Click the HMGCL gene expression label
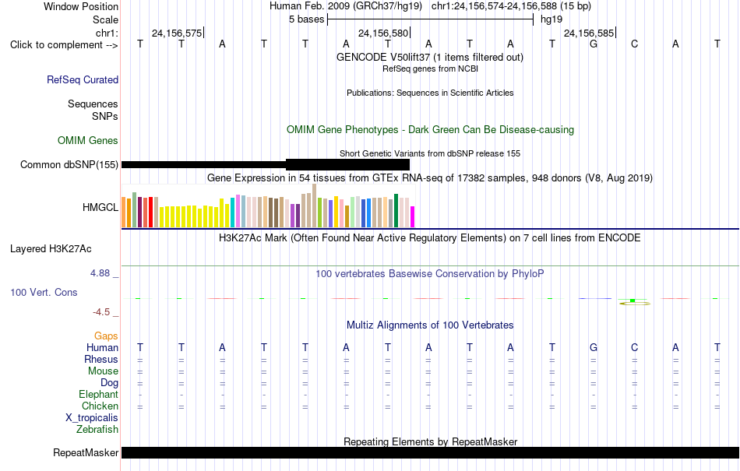 100,207
